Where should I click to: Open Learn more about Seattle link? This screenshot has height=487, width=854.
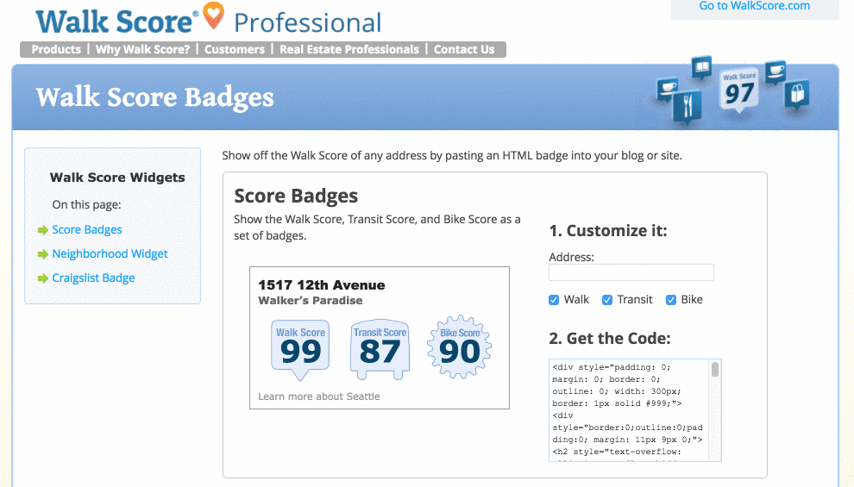tap(318, 396)
